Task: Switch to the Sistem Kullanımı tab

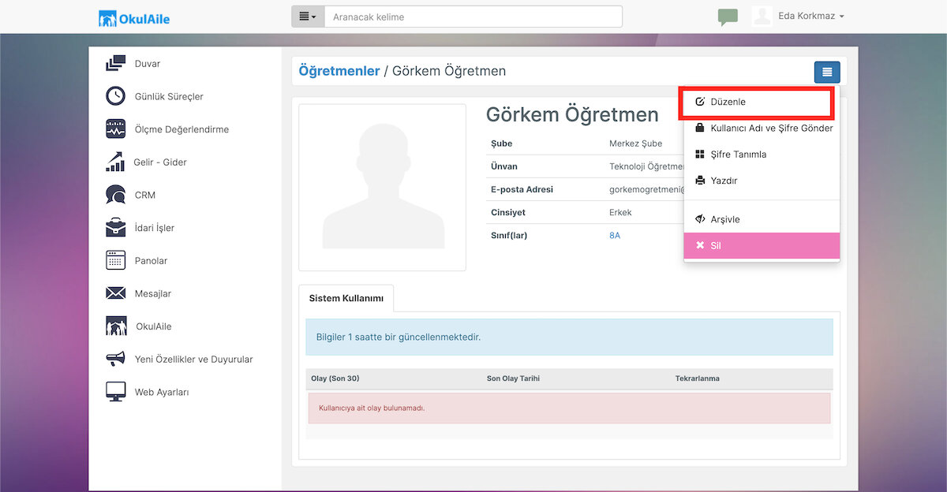Action: click(x=346, y=299)
